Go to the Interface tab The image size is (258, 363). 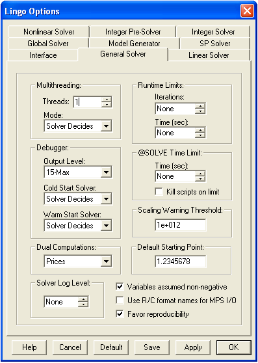click(x=43, y=55)
